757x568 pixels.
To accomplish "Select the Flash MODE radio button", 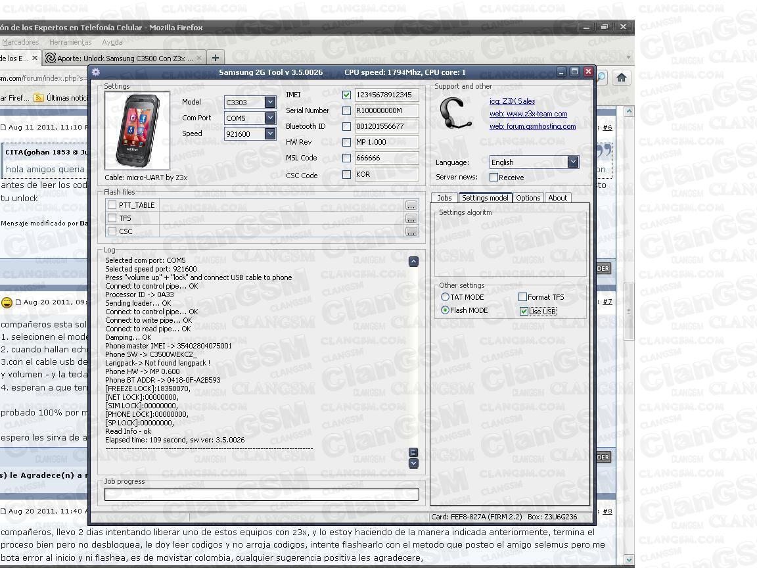I will [445, 310].
